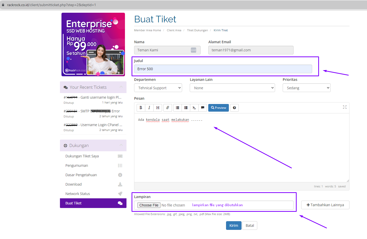Collapse the Your Recent Tickets panel
Screen dimensions: 367x239
121,87
